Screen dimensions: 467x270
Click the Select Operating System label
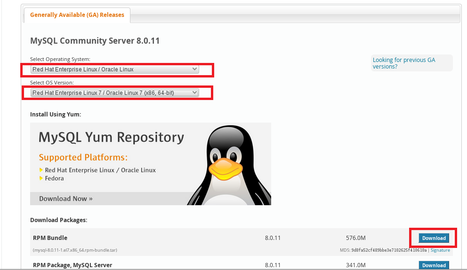[x=60, y=59]
